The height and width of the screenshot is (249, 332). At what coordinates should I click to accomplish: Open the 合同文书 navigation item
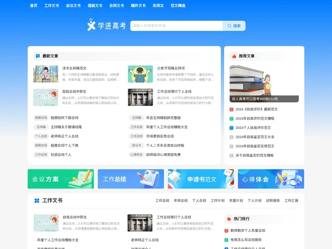click(x=117, y=6)
